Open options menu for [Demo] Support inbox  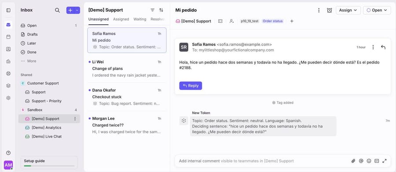75,119
